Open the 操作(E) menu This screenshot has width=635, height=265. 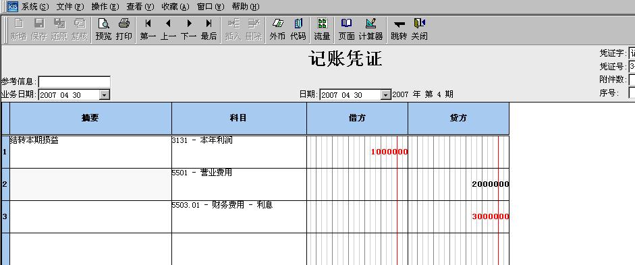(105, 7)
